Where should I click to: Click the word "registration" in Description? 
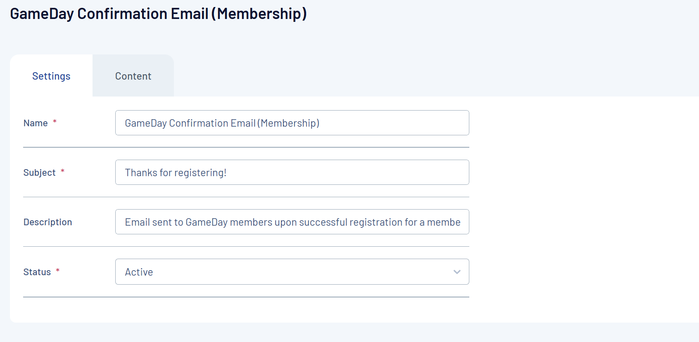(376, 222)
